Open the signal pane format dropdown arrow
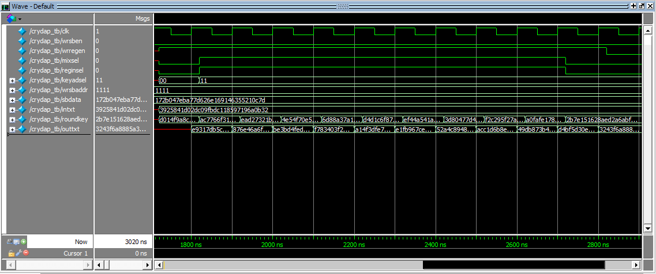Viewport: 656px width, 274px height. [x=20, y=19]
